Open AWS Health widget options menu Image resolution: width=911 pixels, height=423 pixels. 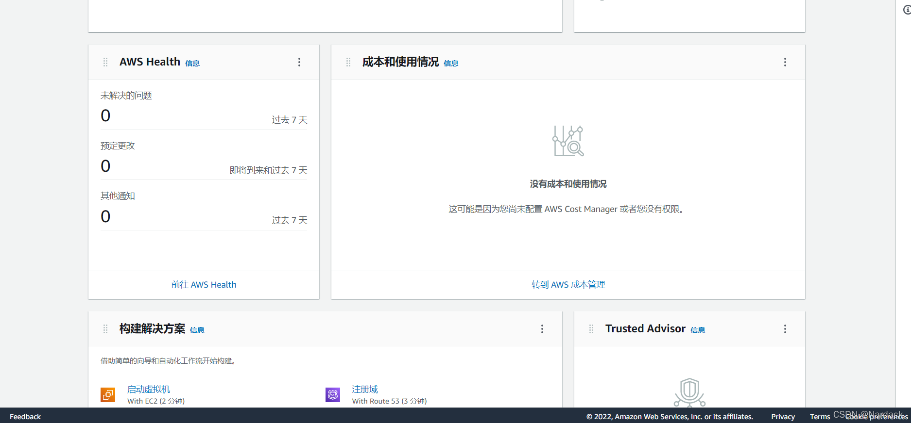point(299,62)
